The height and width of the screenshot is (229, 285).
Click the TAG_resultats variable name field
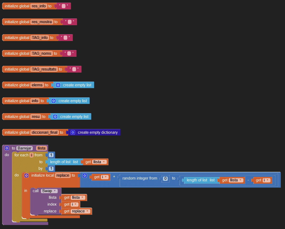point(44,69)
